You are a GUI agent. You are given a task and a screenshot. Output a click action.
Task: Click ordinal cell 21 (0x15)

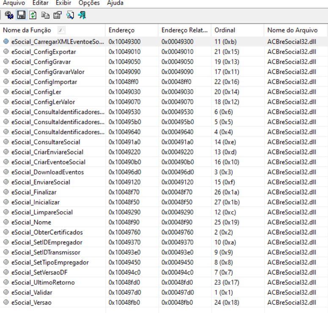click(x=227, y=52)
